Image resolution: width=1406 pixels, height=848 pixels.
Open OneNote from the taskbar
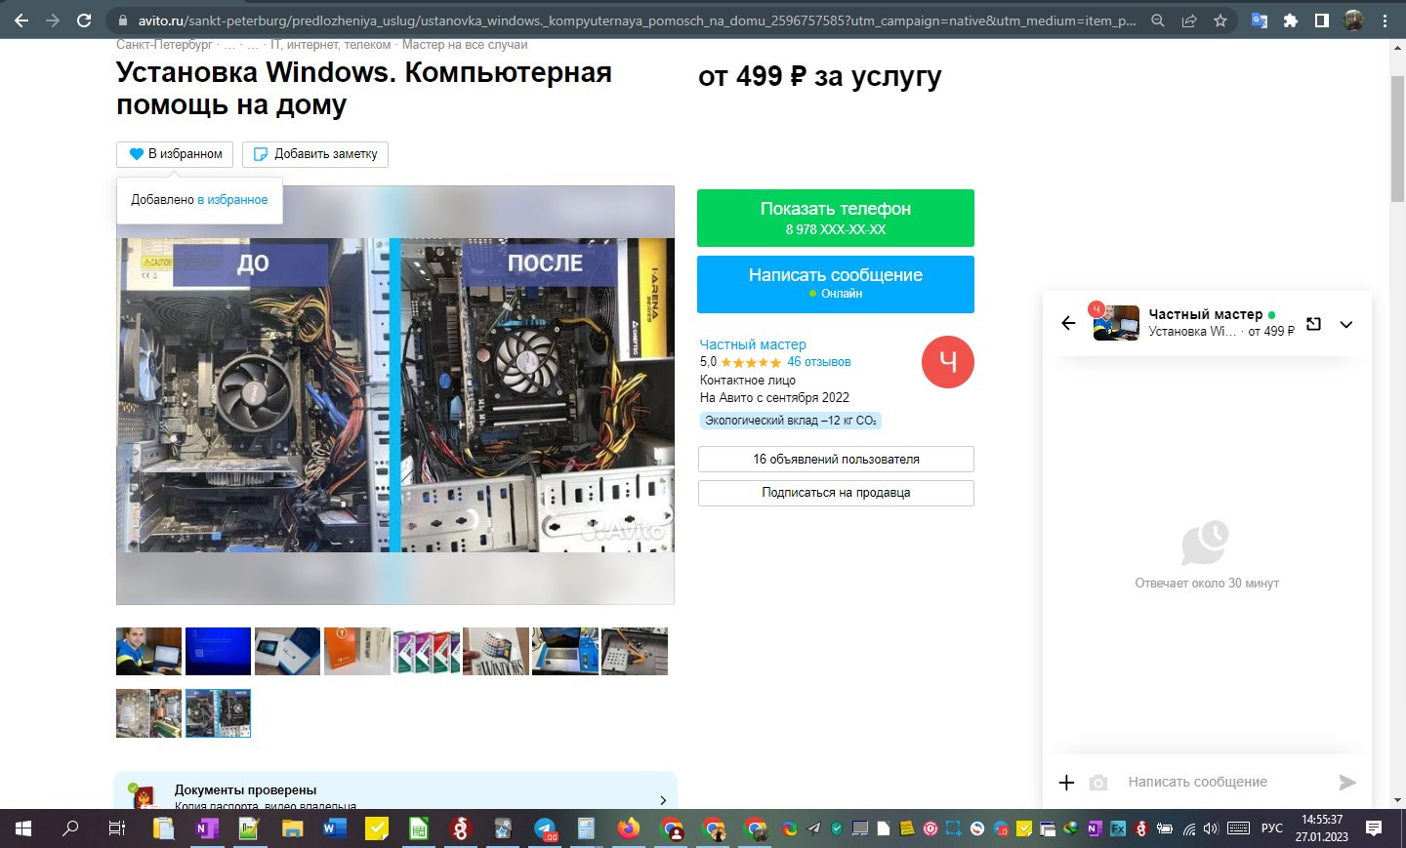click(x=206, y=828)
